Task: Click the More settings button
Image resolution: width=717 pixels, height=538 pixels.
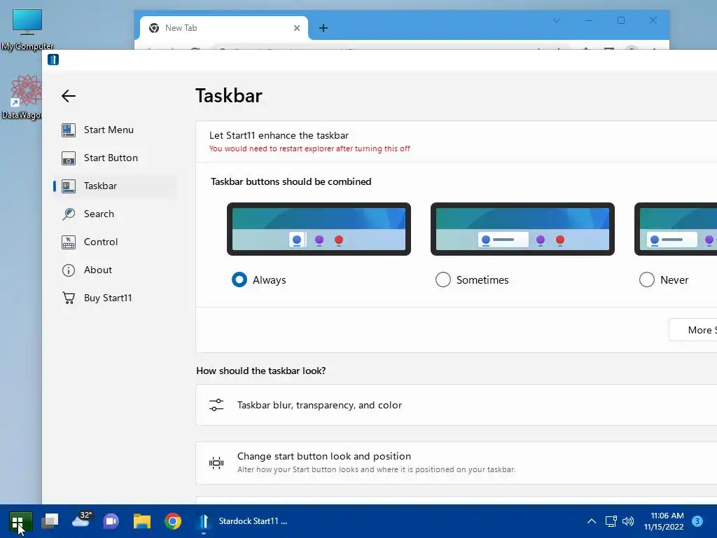Action: pos(693,330)
